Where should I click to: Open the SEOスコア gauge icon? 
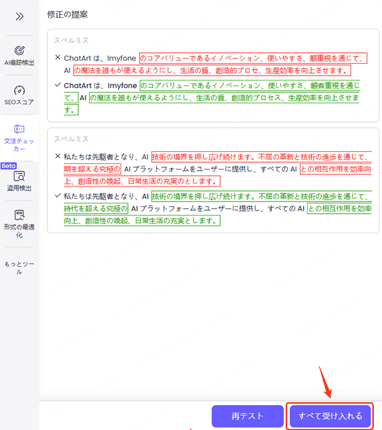19,90
